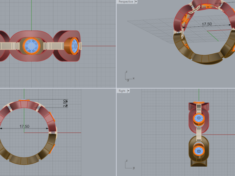
Task: Click the z-y axes icon in Right viewport
Action: coord(130,165)
